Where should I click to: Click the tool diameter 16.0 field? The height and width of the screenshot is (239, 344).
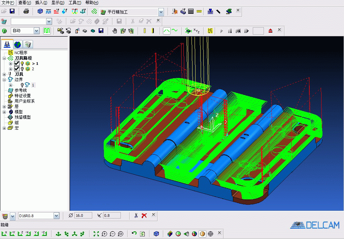(83, 215)
